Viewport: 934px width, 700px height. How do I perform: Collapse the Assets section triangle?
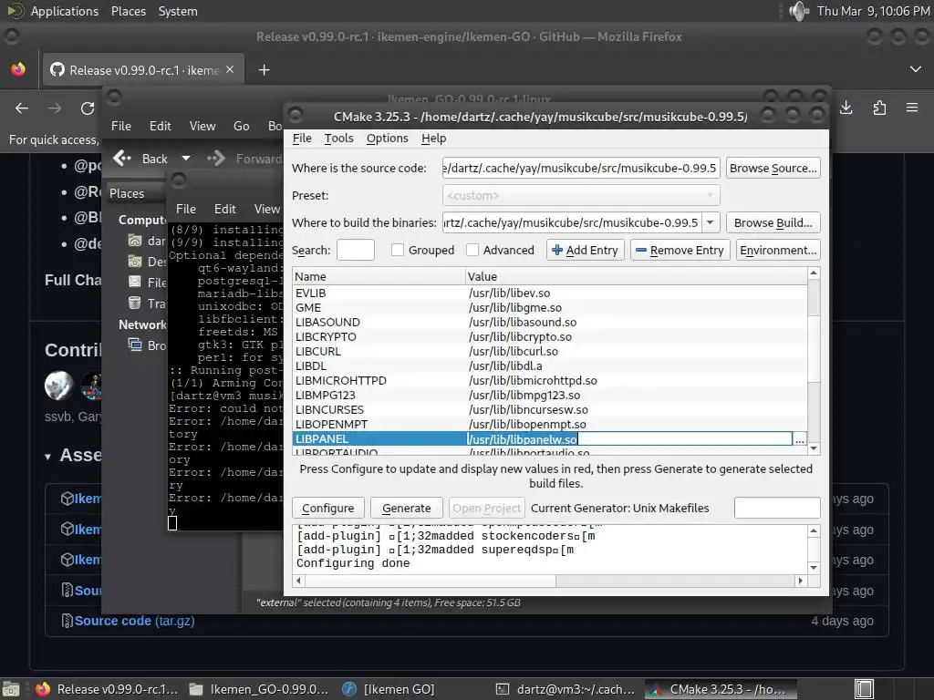coord(47,457)
